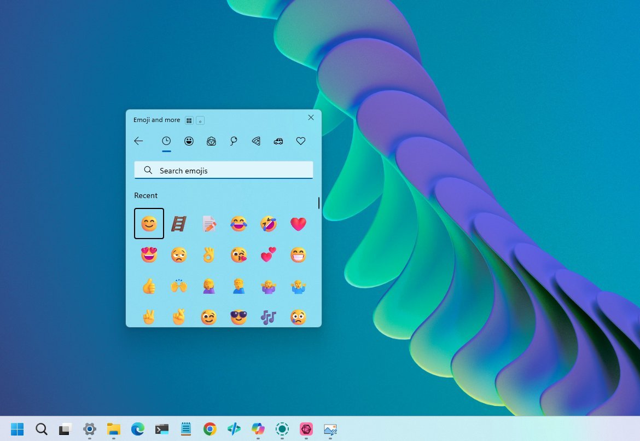Click the grid icon beside the panel title
This screenshot has width=640, height=441.
188,120
